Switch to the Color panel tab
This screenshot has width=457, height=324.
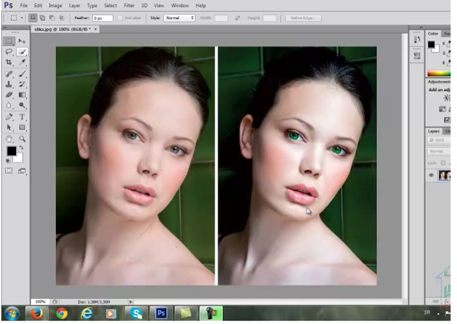(x=433, y=34)
